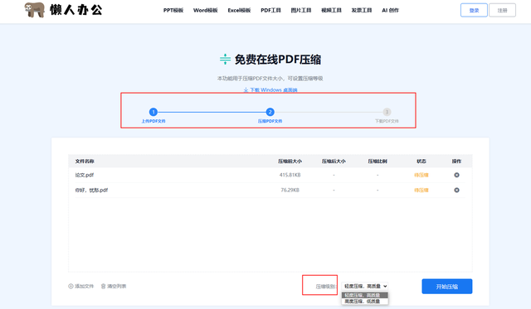Open the AI 创作 menu
531x309 pixels.
point(390,10)
